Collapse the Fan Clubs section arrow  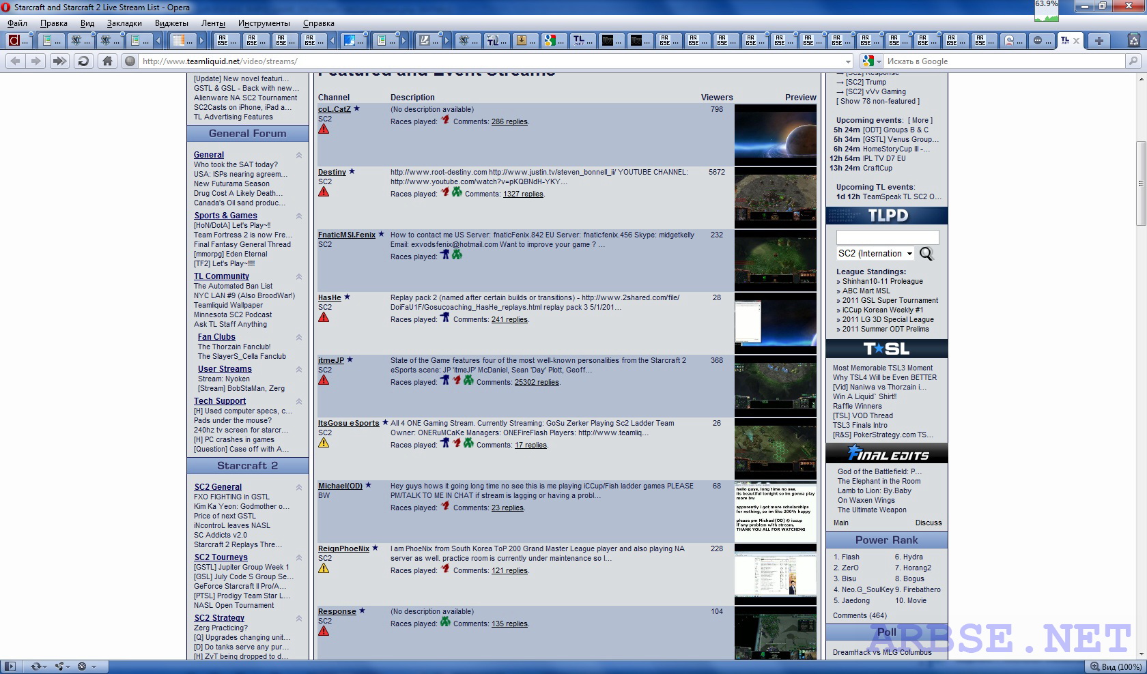[x=299, y=337]
